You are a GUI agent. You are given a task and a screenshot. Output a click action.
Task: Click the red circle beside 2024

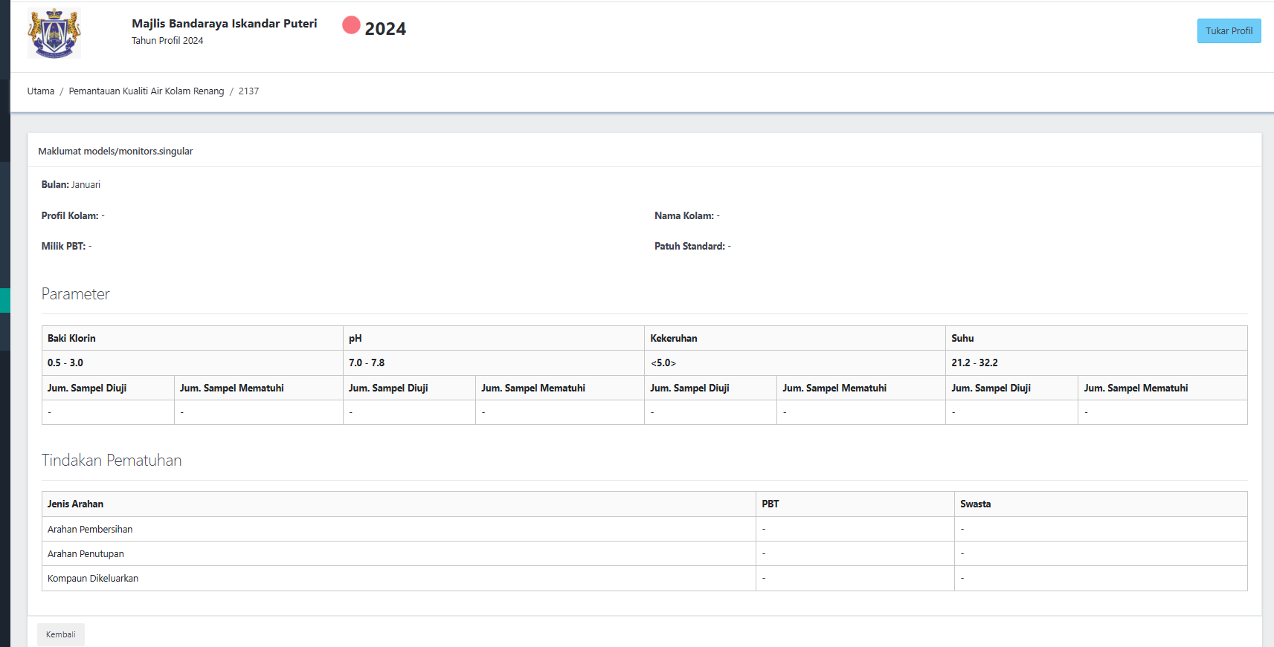[x=351, y=25]
